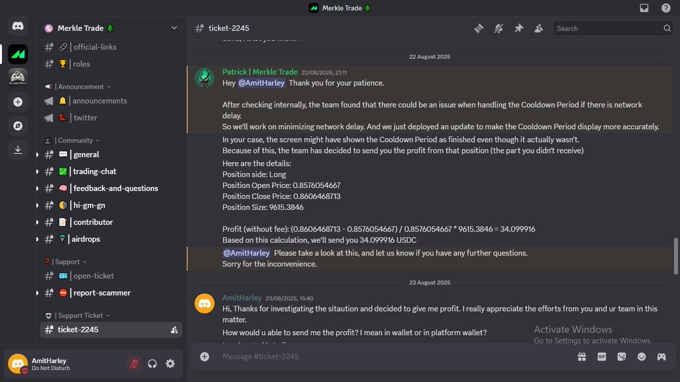
Task: Open user settings gear
Action: [170, 364]
